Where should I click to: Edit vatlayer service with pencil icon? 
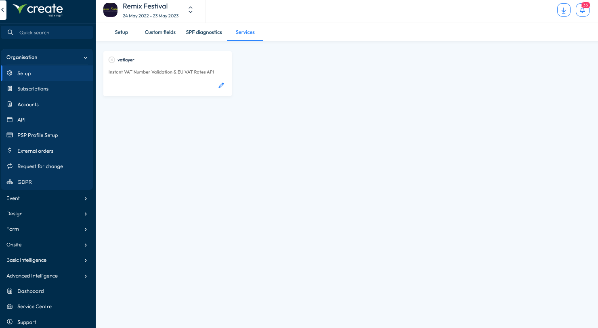pos(221,85)
